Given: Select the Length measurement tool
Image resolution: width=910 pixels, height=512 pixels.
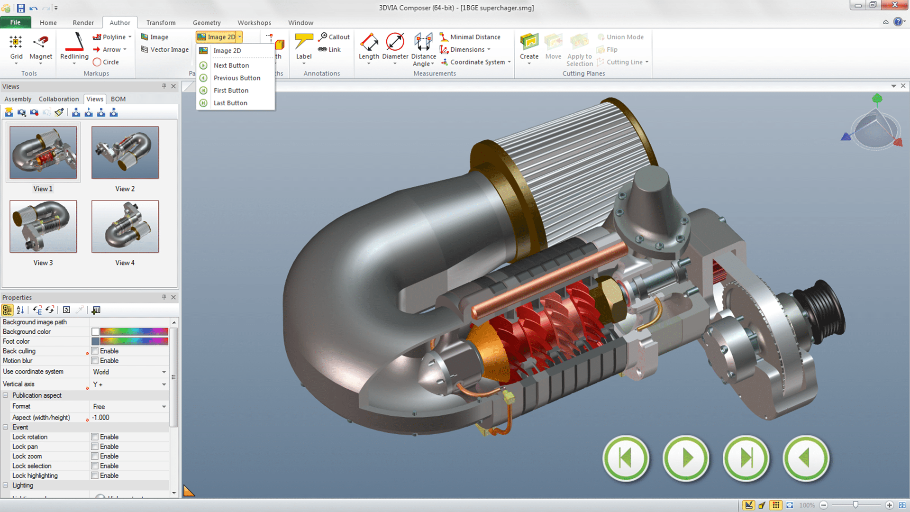Looking at the screenshot, I should 369,43.
